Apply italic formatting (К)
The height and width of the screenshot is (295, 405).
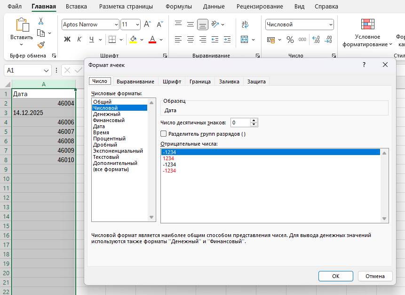pyautogui.click(x=79, y=39)
